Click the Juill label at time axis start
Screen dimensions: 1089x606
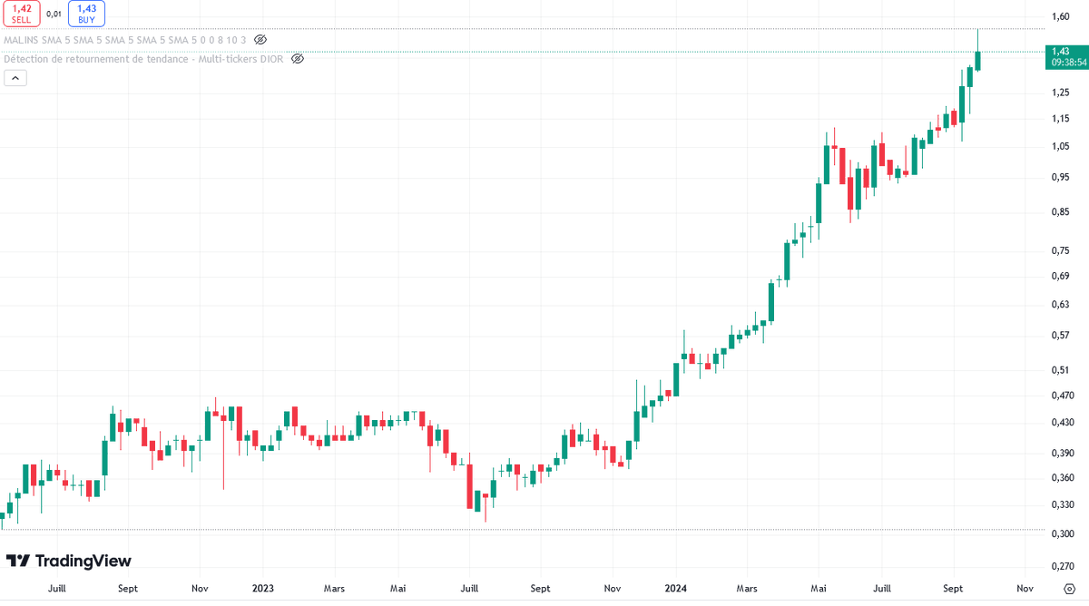(x=57, y=588)
